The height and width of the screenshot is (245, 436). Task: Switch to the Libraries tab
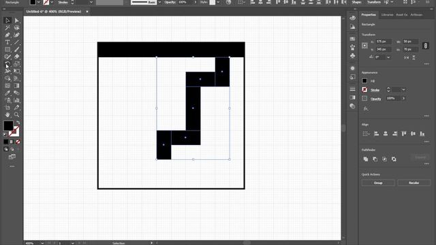click(387, 15)
